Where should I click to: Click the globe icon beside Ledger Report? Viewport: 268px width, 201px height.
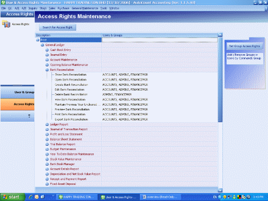pos(47,124)
